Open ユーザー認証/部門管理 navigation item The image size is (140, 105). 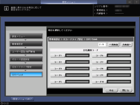click(x=26, y=52)
